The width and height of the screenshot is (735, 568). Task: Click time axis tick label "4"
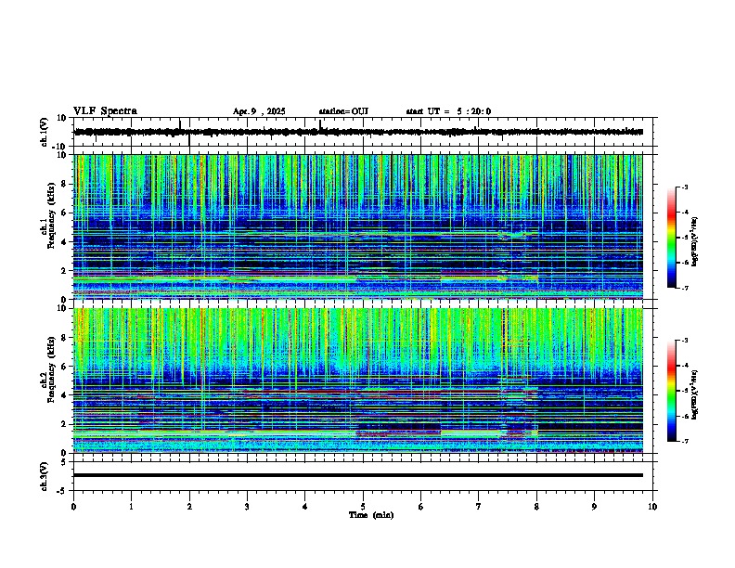point(305,507)
